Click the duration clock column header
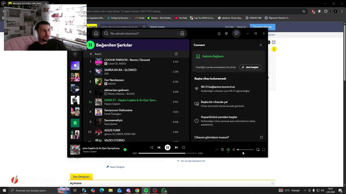346x194 pixels. [x=176, y=54]
